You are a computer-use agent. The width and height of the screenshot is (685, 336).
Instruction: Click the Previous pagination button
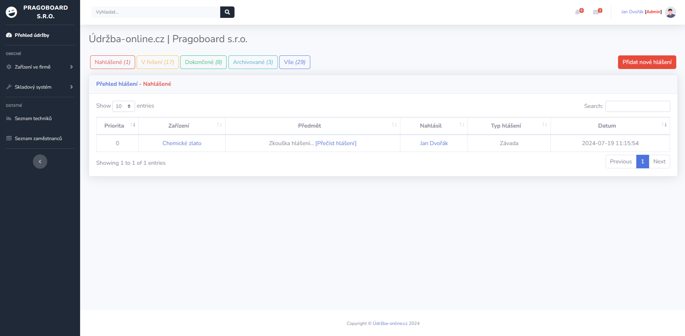coord(621,162)
